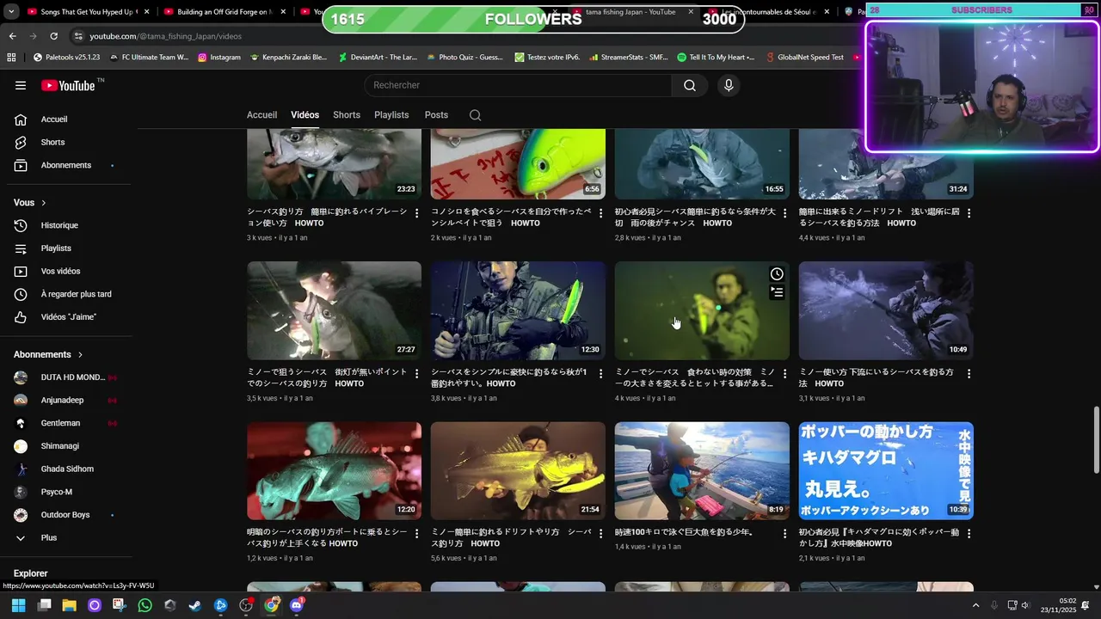Open menu for 27:27 video
This screenshot has height=619, width=1101.
[x=417, y=374]
